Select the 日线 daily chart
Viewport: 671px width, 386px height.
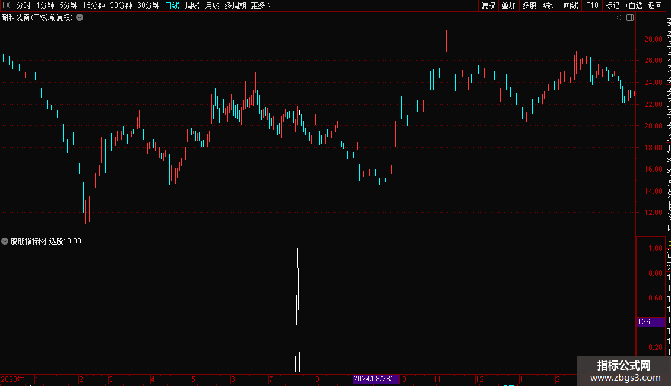pos(172,5)
